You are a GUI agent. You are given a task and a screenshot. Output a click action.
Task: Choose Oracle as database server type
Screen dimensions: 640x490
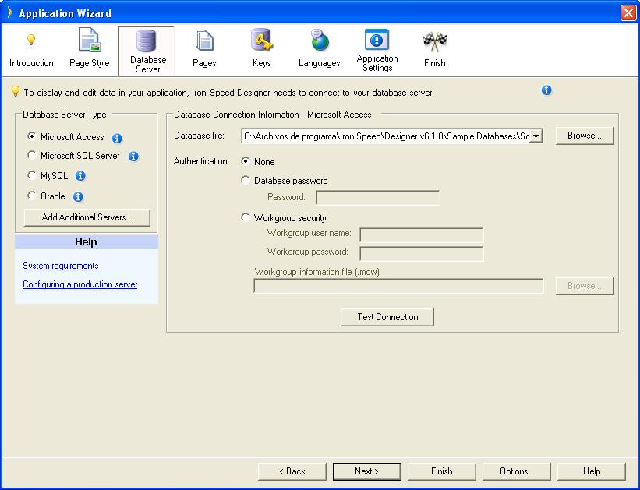tap(31, 196)
